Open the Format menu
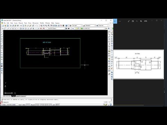167x125 pixels. pyautogui.click(x=21, y=23)
